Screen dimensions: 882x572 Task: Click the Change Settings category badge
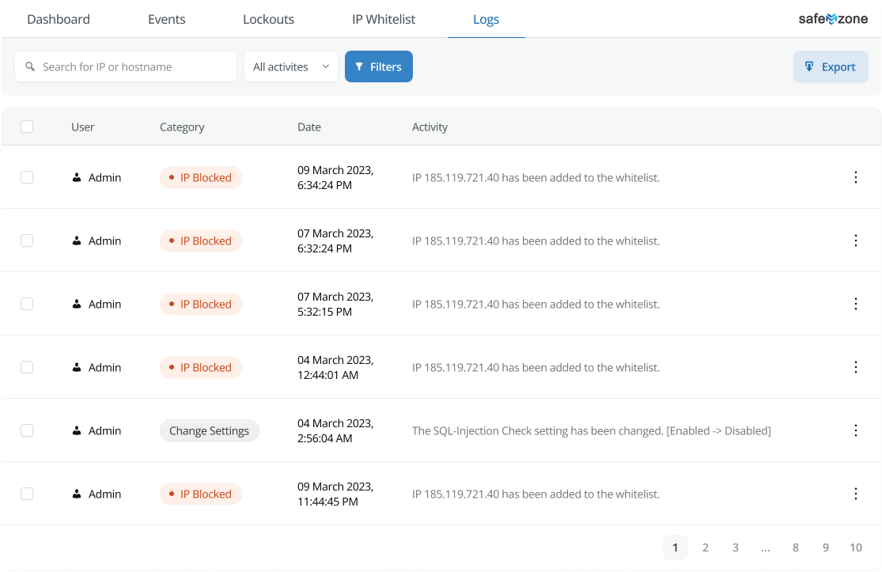tap(210, 430)
